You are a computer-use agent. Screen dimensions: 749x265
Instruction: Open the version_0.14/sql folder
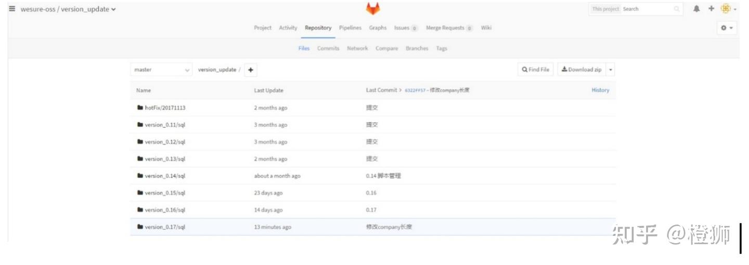[x=165, y=176]
